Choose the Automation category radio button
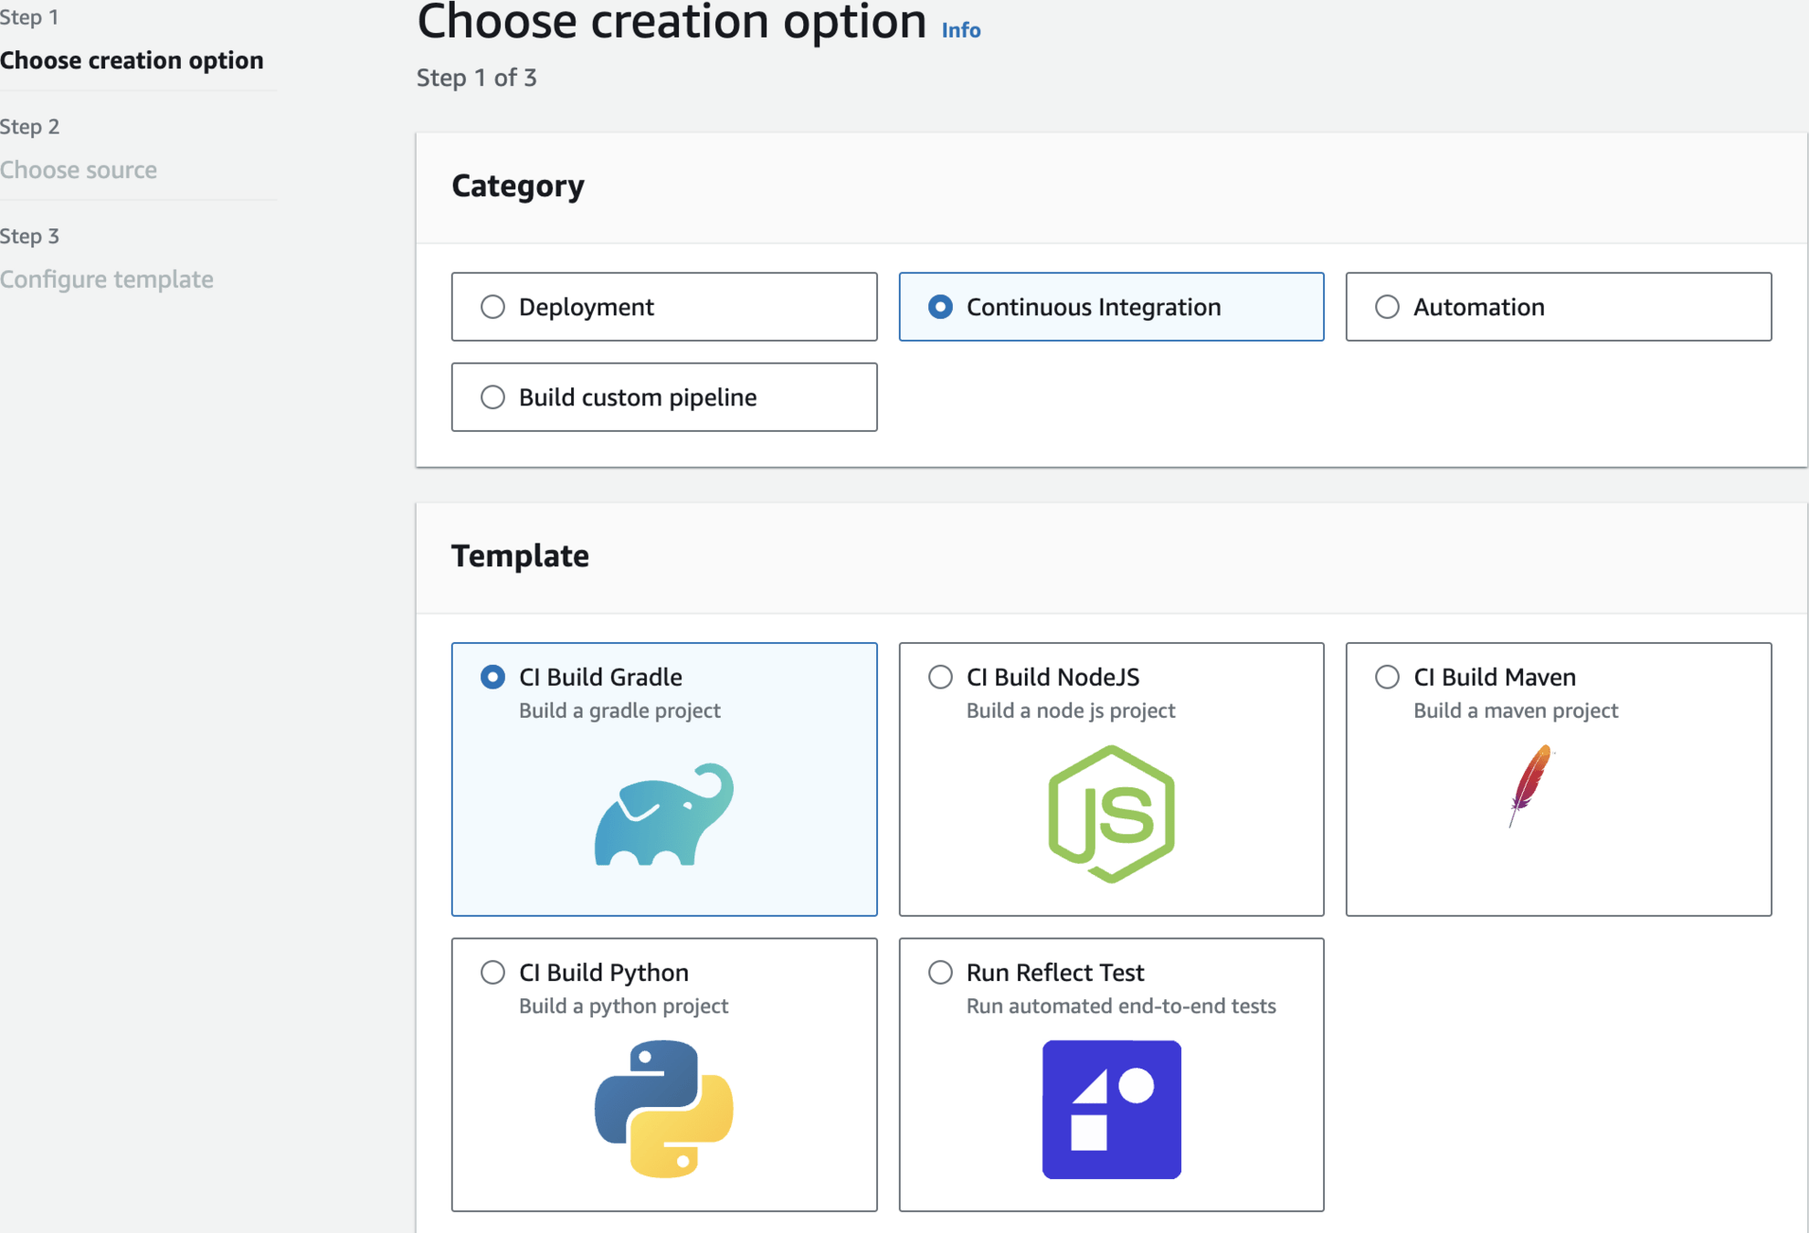The width and height of the screenshot is (1809, 1233). tap(1387, 307)
